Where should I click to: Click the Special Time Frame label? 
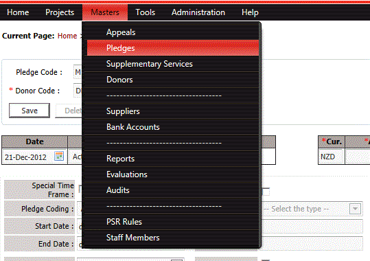[53, 190]
